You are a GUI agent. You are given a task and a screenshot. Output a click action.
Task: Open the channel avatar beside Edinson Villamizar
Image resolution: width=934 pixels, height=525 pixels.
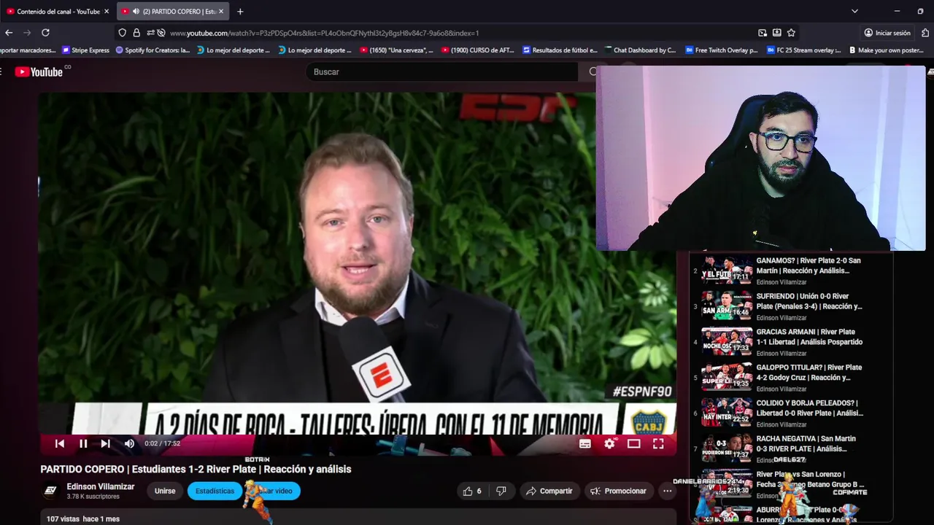click(50, 491)
